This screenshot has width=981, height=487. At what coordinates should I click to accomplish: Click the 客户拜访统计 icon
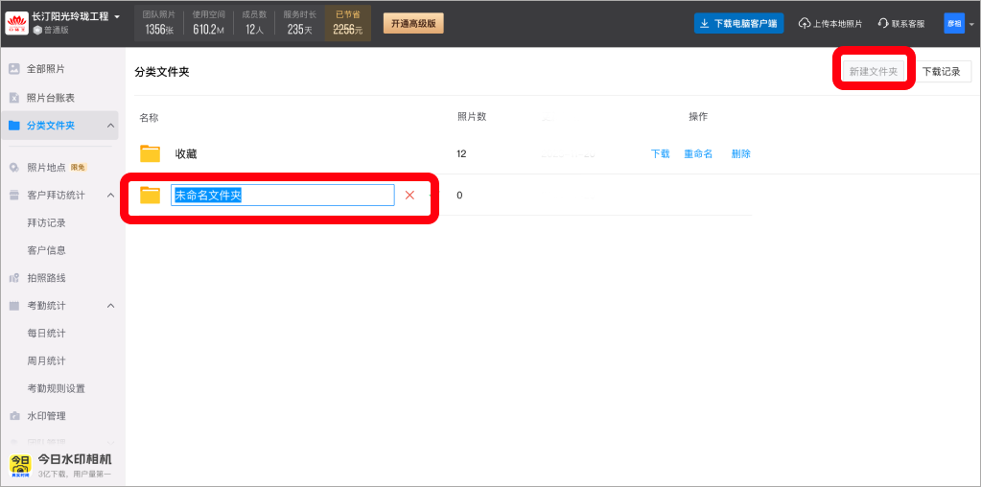click(14, 195)
